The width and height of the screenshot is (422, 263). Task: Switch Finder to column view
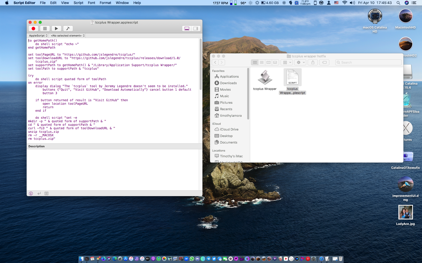pos(269,62)
